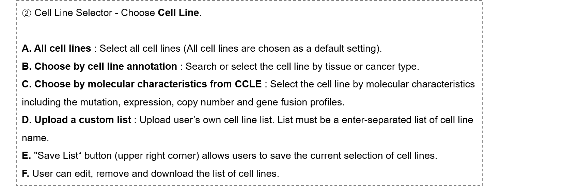This screenshot has height=186, width=563.
Task: Click bold 'B. Choose by cell line annotation'
Action: click(99, 66)
